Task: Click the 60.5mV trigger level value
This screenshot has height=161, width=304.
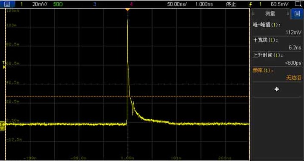Action: [279, 4]
